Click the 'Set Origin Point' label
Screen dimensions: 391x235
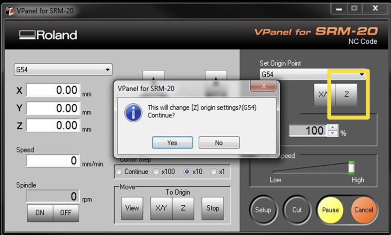[280, 63]
